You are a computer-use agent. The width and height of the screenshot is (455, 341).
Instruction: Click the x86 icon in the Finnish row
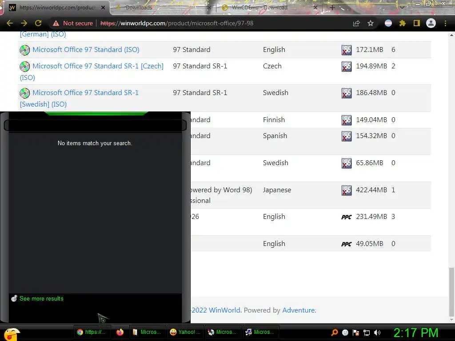[x=347, y=120]
